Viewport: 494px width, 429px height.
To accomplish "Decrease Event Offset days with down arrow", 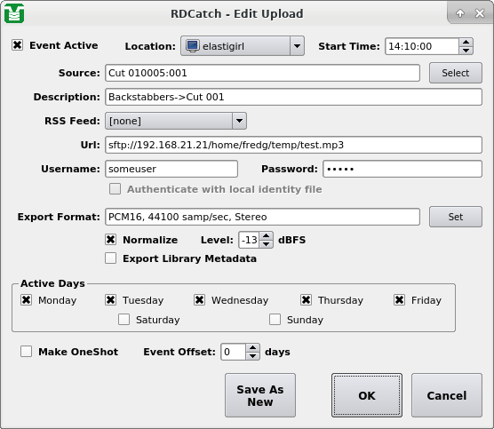I will point(252,356).
